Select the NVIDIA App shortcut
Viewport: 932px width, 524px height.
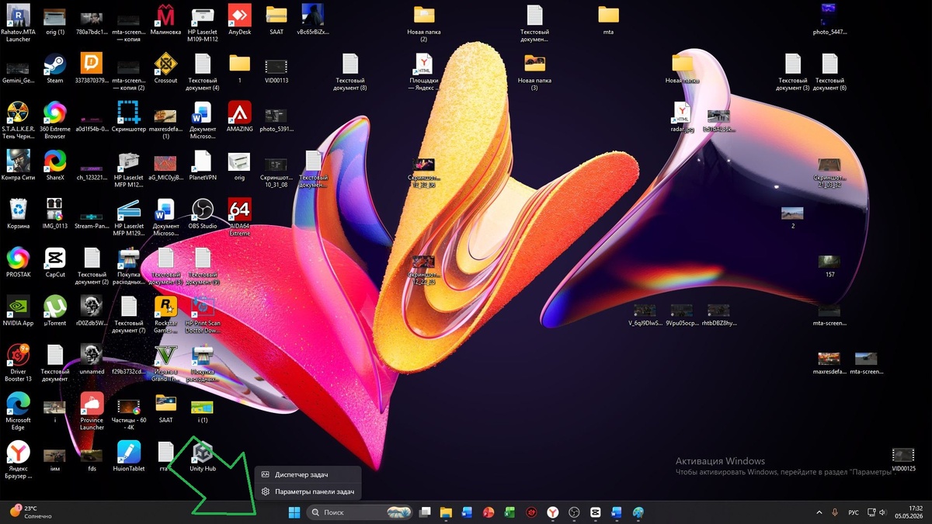point(18,311)
